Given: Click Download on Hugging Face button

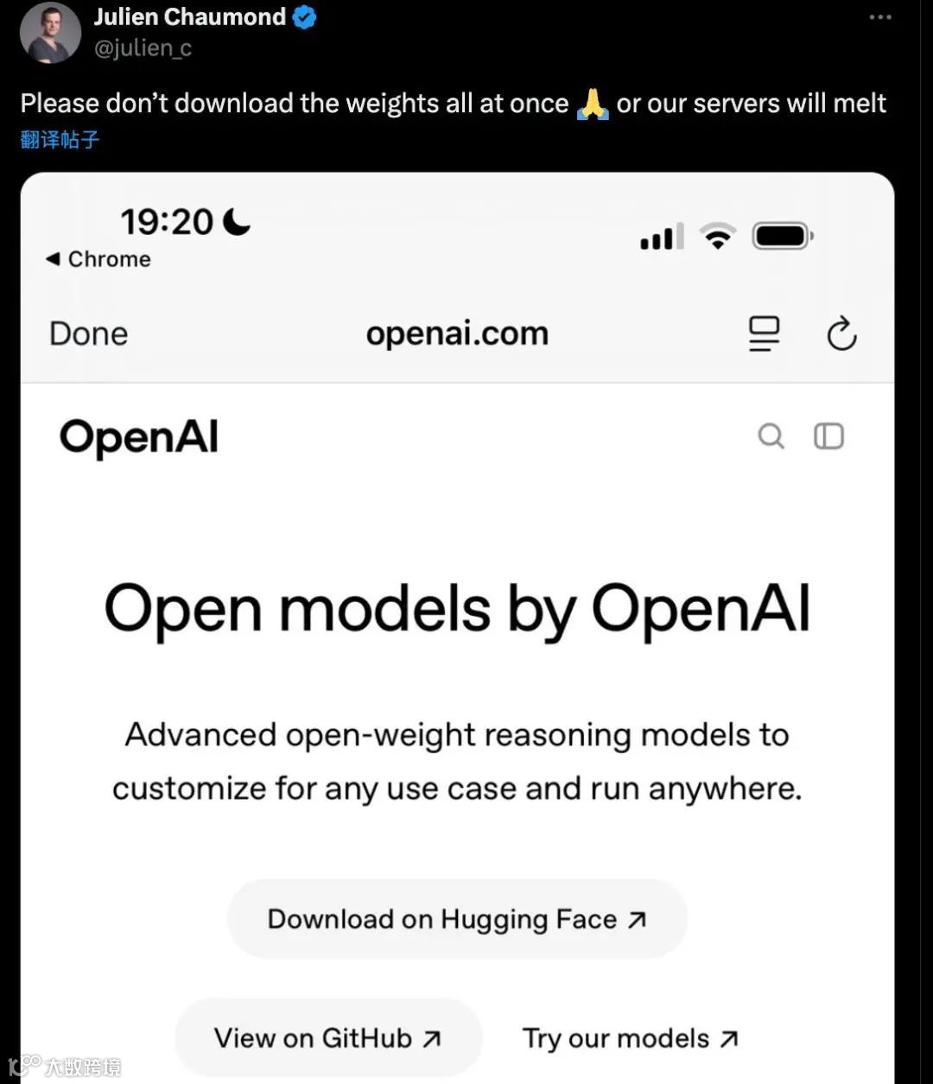Looking at the screenshot, I should (x=457, y=919).
